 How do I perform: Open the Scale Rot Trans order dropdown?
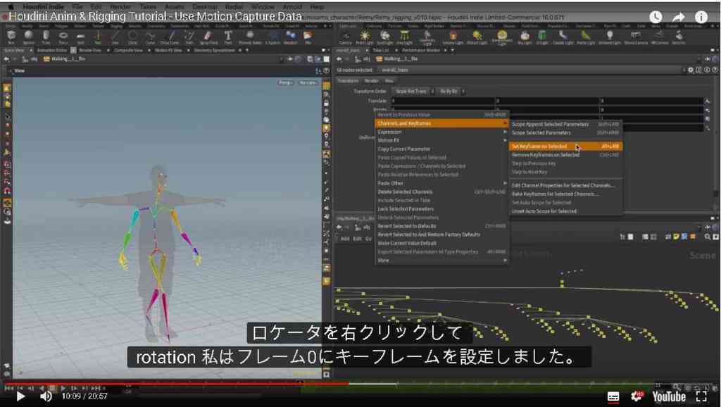click(x=413, y=91)
